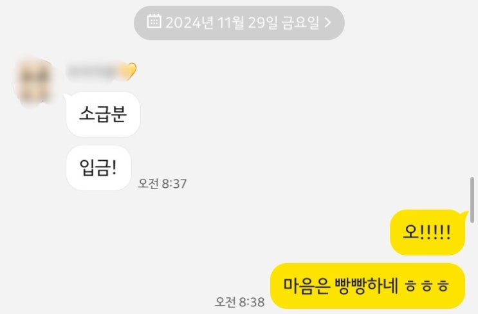478x314 pixels.
Task: Select the 소급분 message bubble
Action: tap(103, 115)
